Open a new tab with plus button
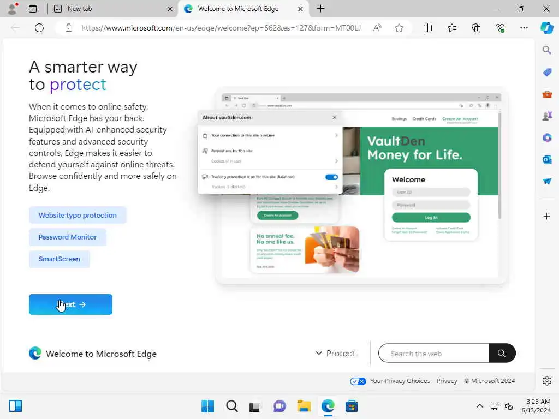 [x=320, y=9]
